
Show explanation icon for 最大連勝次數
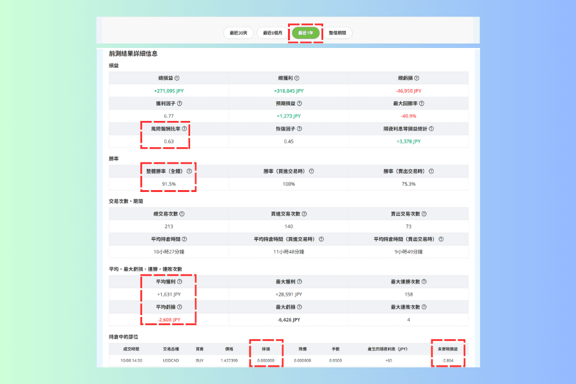424,282
